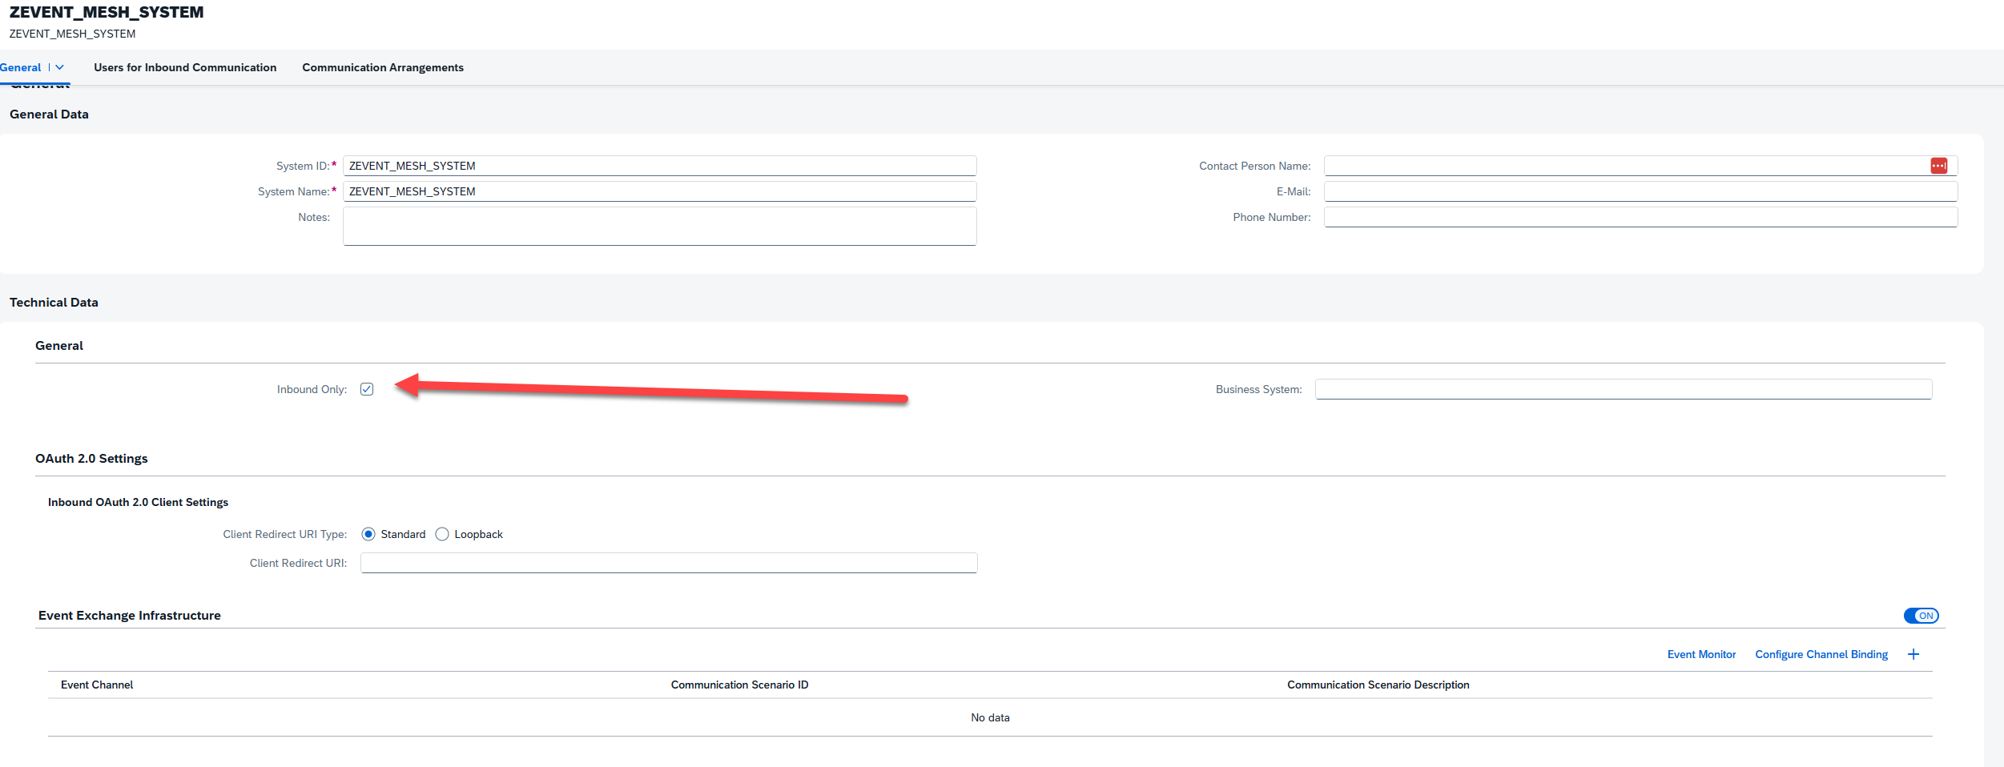This screenshot has width=2004, height=767.
Task: Click the plus icon to add event channel
Action: [x=1913, y=654]
